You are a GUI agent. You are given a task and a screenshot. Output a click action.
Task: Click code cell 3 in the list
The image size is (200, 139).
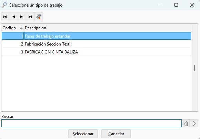click(13, 52)
